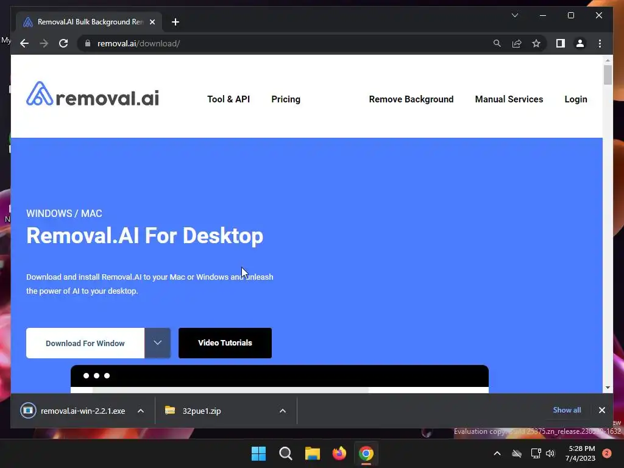Go back in Chrome
This screenshot has width=624, height=468.
tap(24, 43)
